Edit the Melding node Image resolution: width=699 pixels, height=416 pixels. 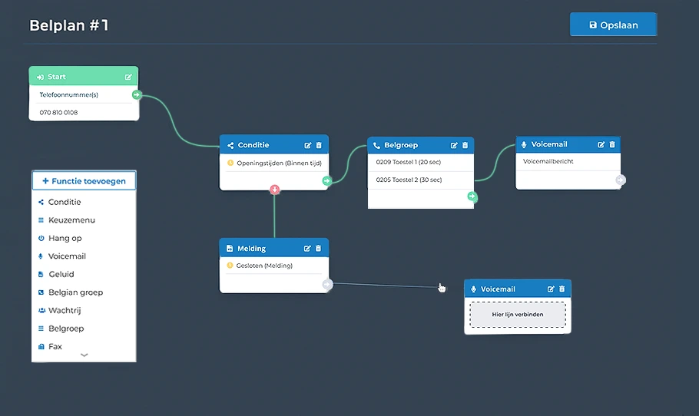click(308, 249)
